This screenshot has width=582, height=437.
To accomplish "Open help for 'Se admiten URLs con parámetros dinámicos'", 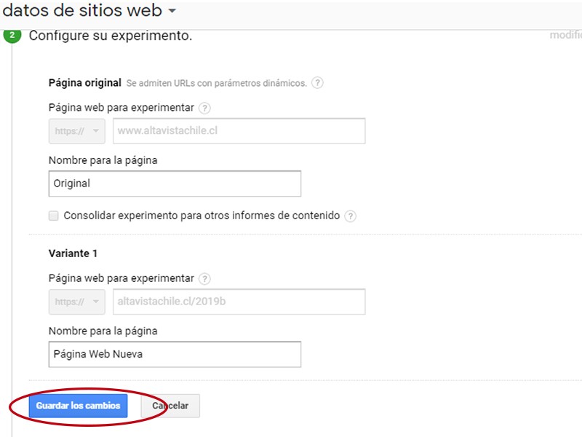I will coord(318,83).
